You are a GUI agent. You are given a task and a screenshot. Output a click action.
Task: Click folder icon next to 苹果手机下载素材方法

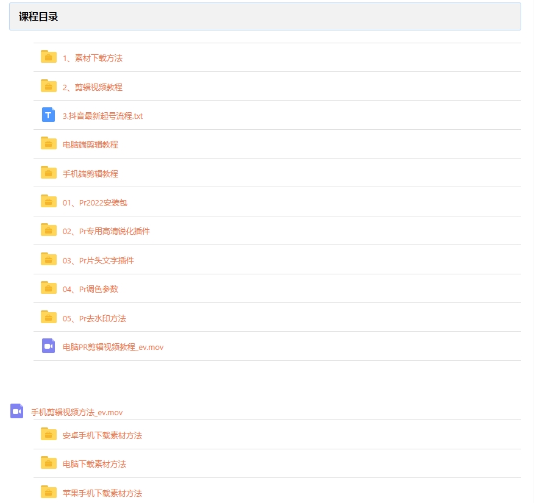point(49,492)
